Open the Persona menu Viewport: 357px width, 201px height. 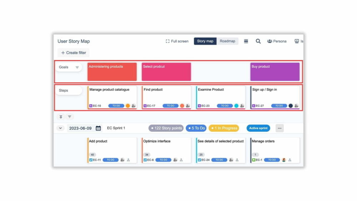click(277, 41)
